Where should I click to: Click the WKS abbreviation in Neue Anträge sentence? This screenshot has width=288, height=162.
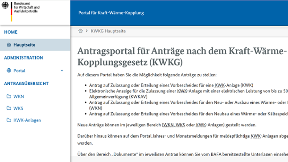[181, 125]
